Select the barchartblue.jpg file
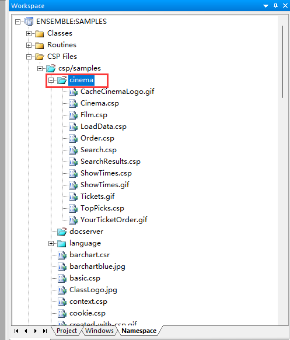 coord(97,267)
